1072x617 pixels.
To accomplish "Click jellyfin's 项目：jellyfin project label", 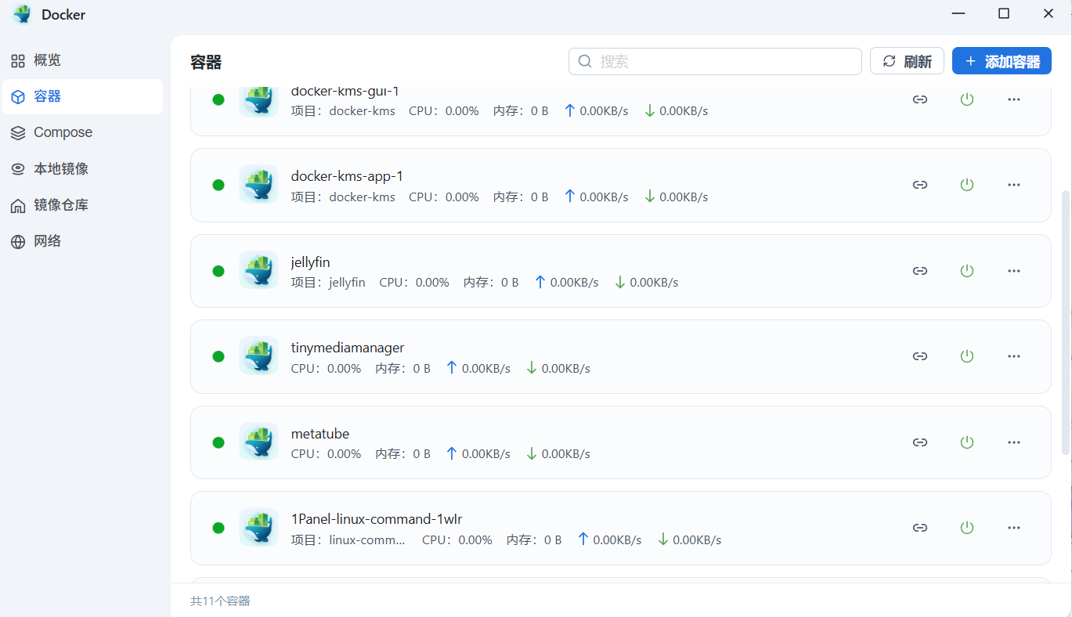I will pos(328,283).
